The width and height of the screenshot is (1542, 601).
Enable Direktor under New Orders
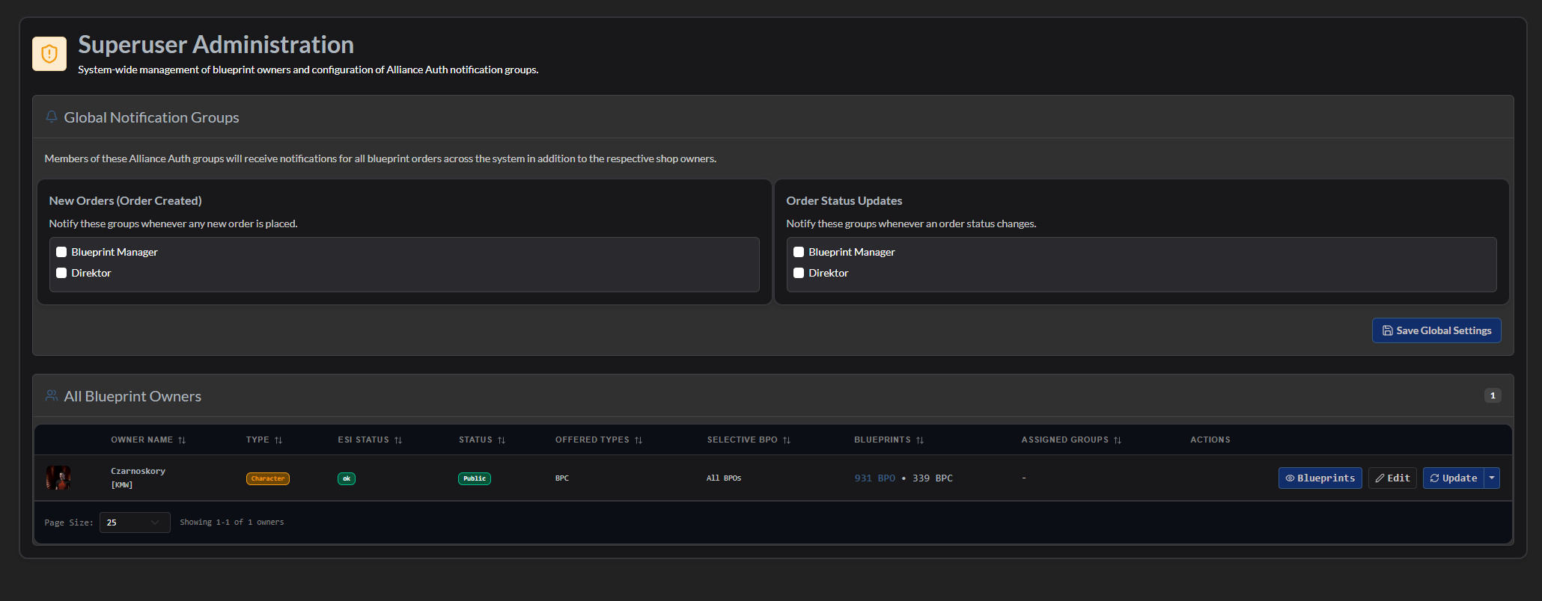pos(61,273)
